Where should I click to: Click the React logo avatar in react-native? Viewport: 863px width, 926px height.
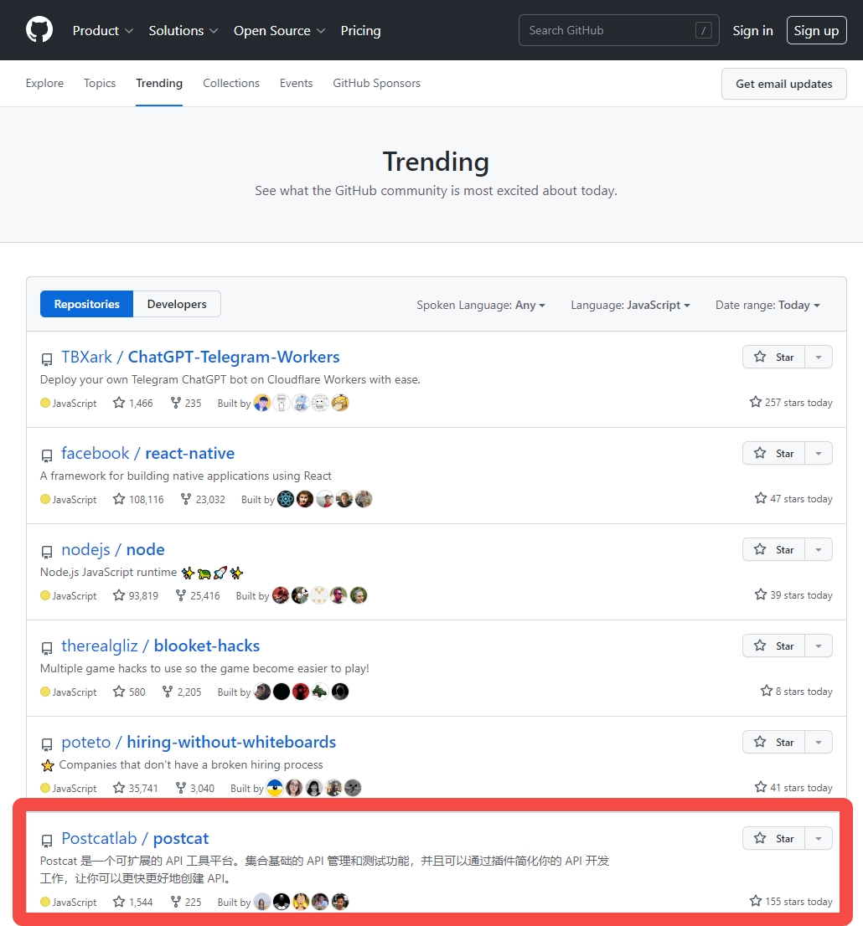pos(286,500)
